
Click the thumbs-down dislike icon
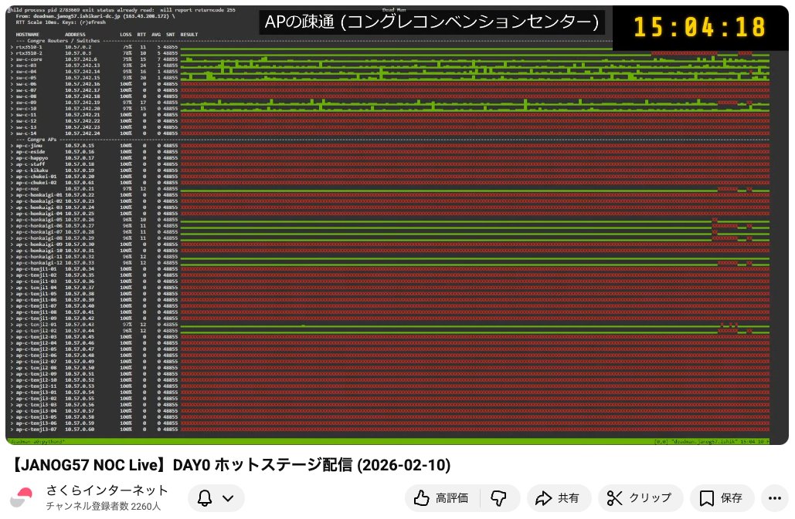tap(499, 498)
